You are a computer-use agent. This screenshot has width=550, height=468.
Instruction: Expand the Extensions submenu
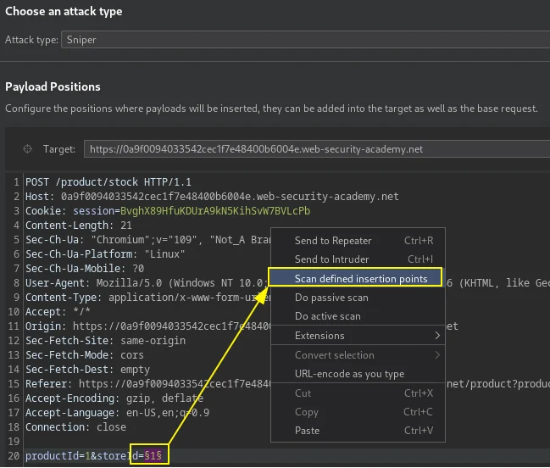pyautogui.click(x=358, y=336)
